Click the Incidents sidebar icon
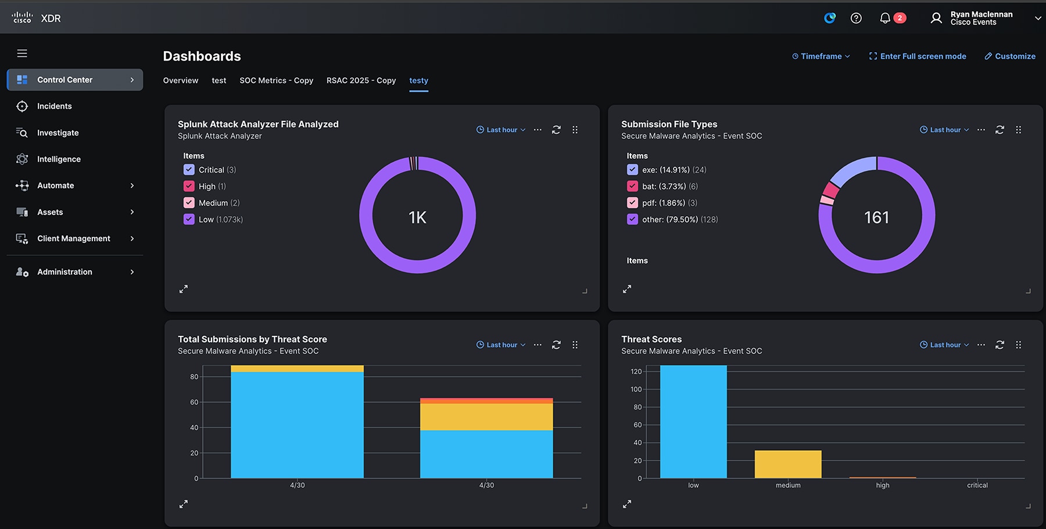1046x529 pixels. tap(22, 106)
